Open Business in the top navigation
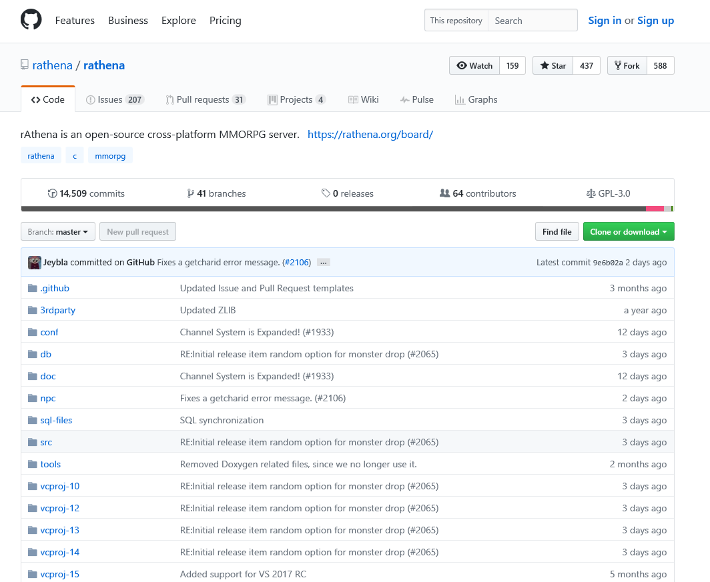The width and height of the screenshot is (710, 582). [x=128, y=21]
